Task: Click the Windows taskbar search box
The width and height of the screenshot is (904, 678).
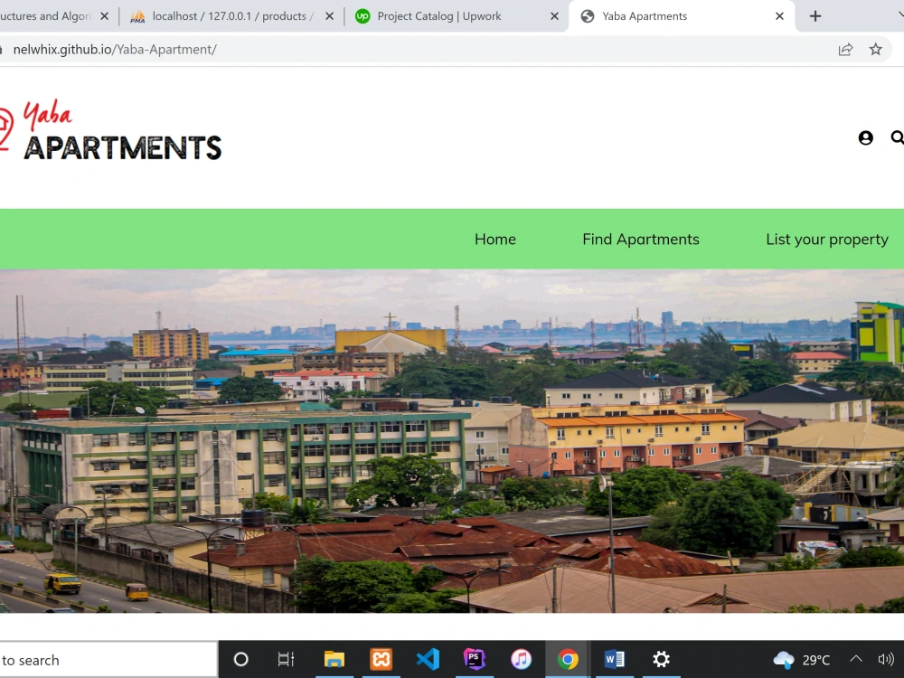Action: (108, 660)
